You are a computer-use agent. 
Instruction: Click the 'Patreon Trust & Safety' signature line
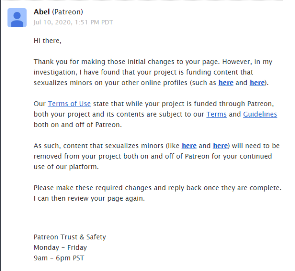[70, 237]
